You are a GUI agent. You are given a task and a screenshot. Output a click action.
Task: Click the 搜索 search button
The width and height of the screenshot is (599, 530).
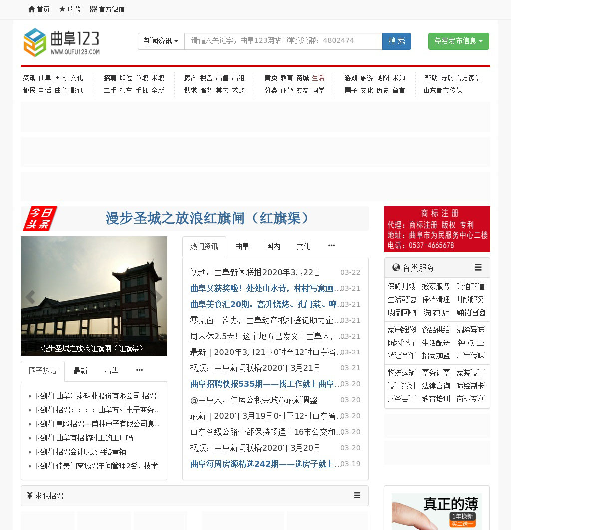397,41
